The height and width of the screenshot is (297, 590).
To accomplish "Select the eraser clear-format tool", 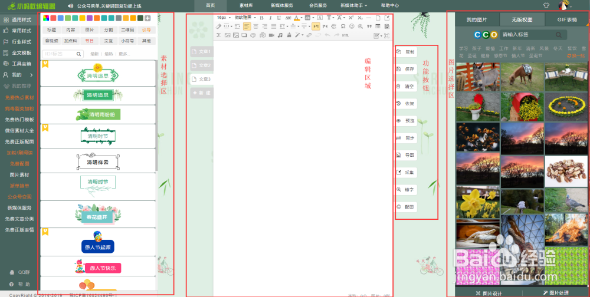I will pyautogui.click(x=218, y=27).
